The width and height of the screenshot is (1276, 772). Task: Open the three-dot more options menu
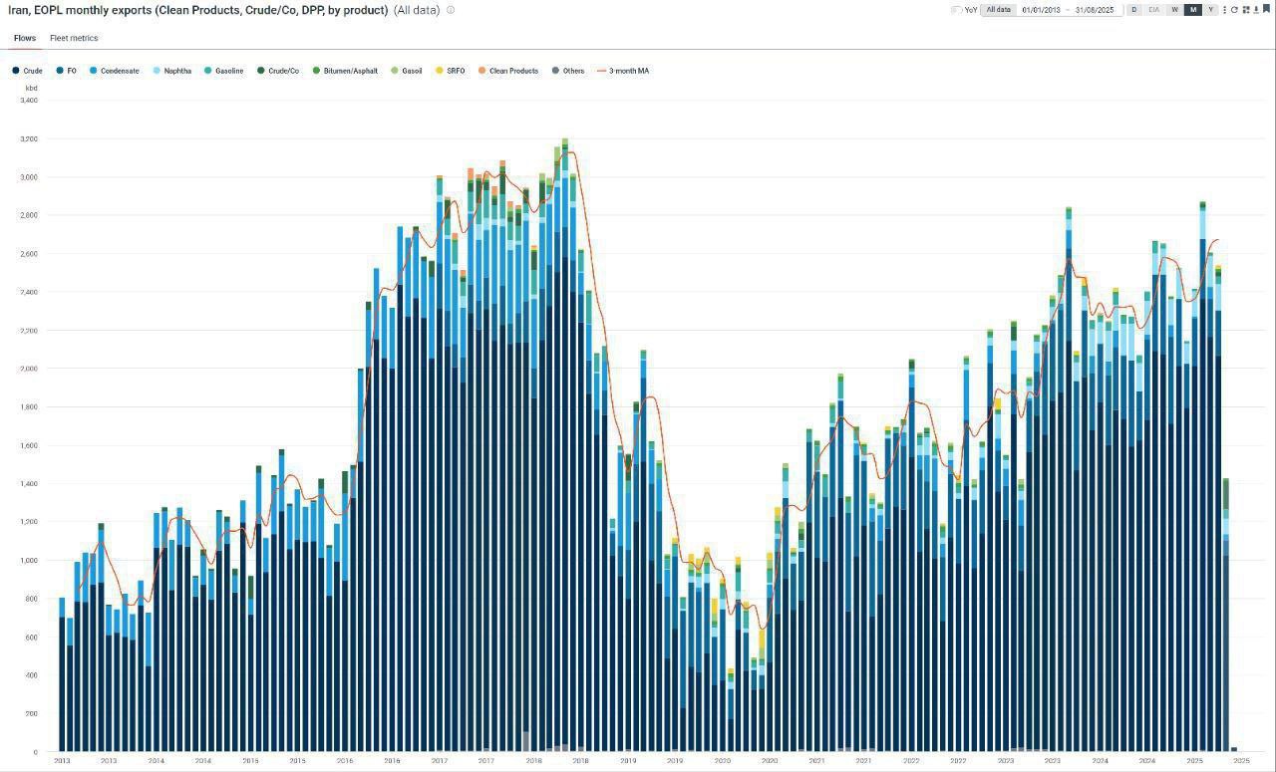pyautogui.click(x=1224, y=10)
